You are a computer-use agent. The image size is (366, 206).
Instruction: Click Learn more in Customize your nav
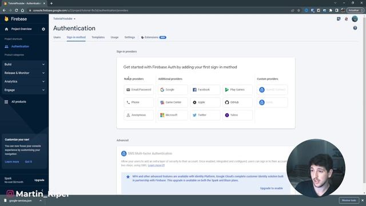click(x=12, y=161)
